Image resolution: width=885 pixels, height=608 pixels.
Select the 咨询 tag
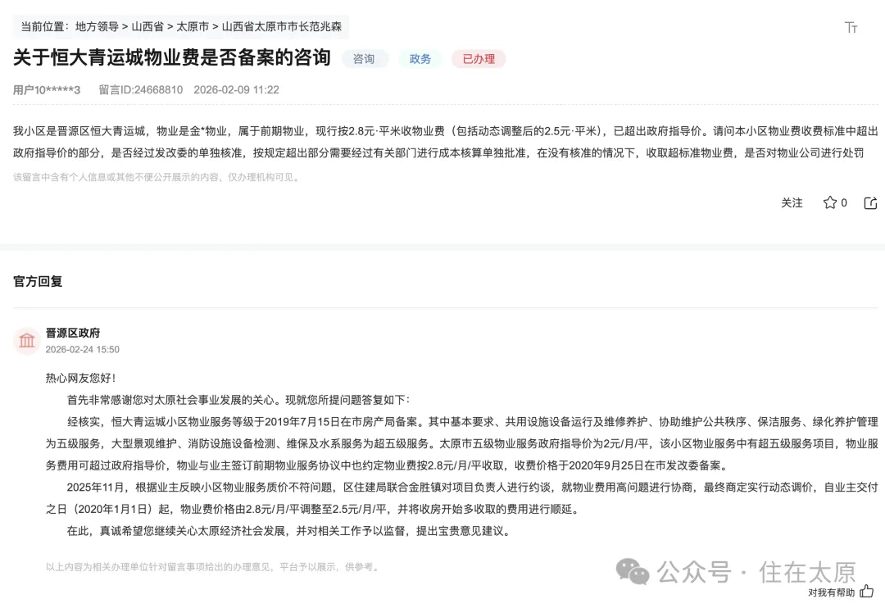click(364, 59)
